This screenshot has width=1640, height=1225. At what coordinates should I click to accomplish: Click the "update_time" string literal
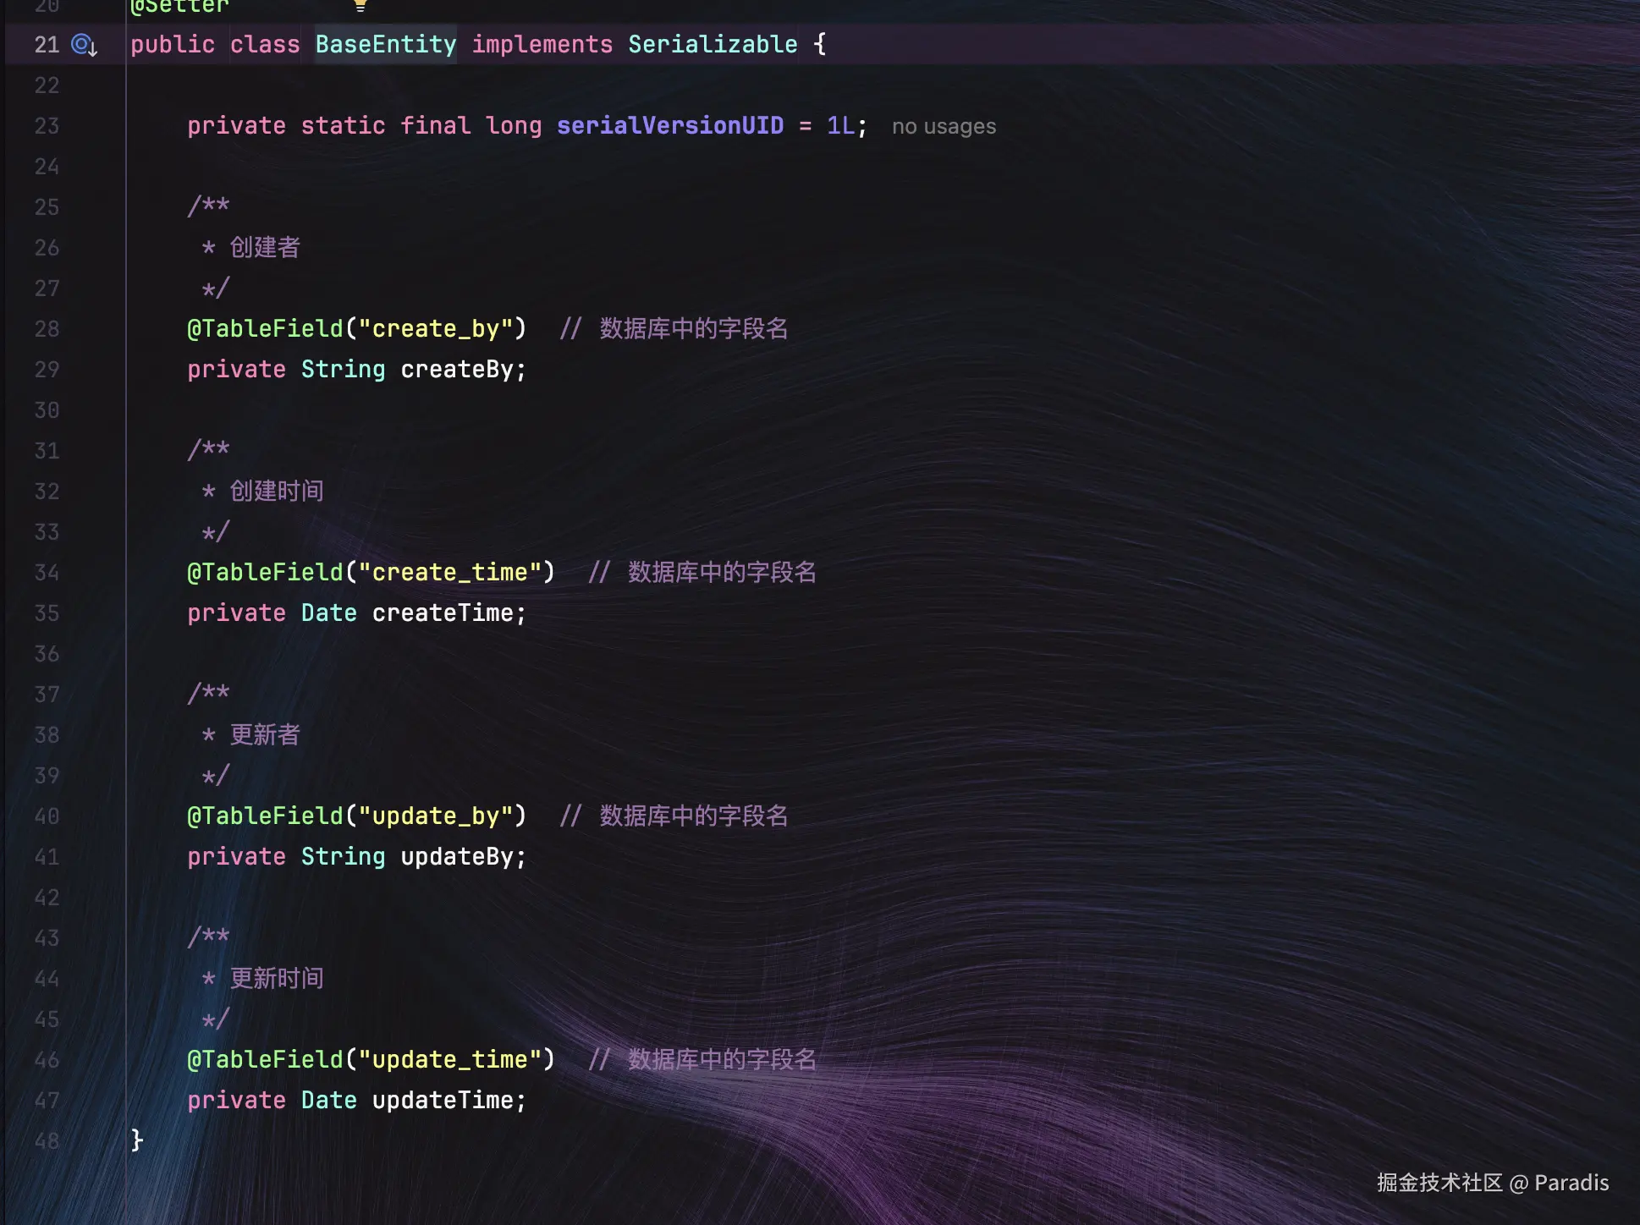(449, 1060)
